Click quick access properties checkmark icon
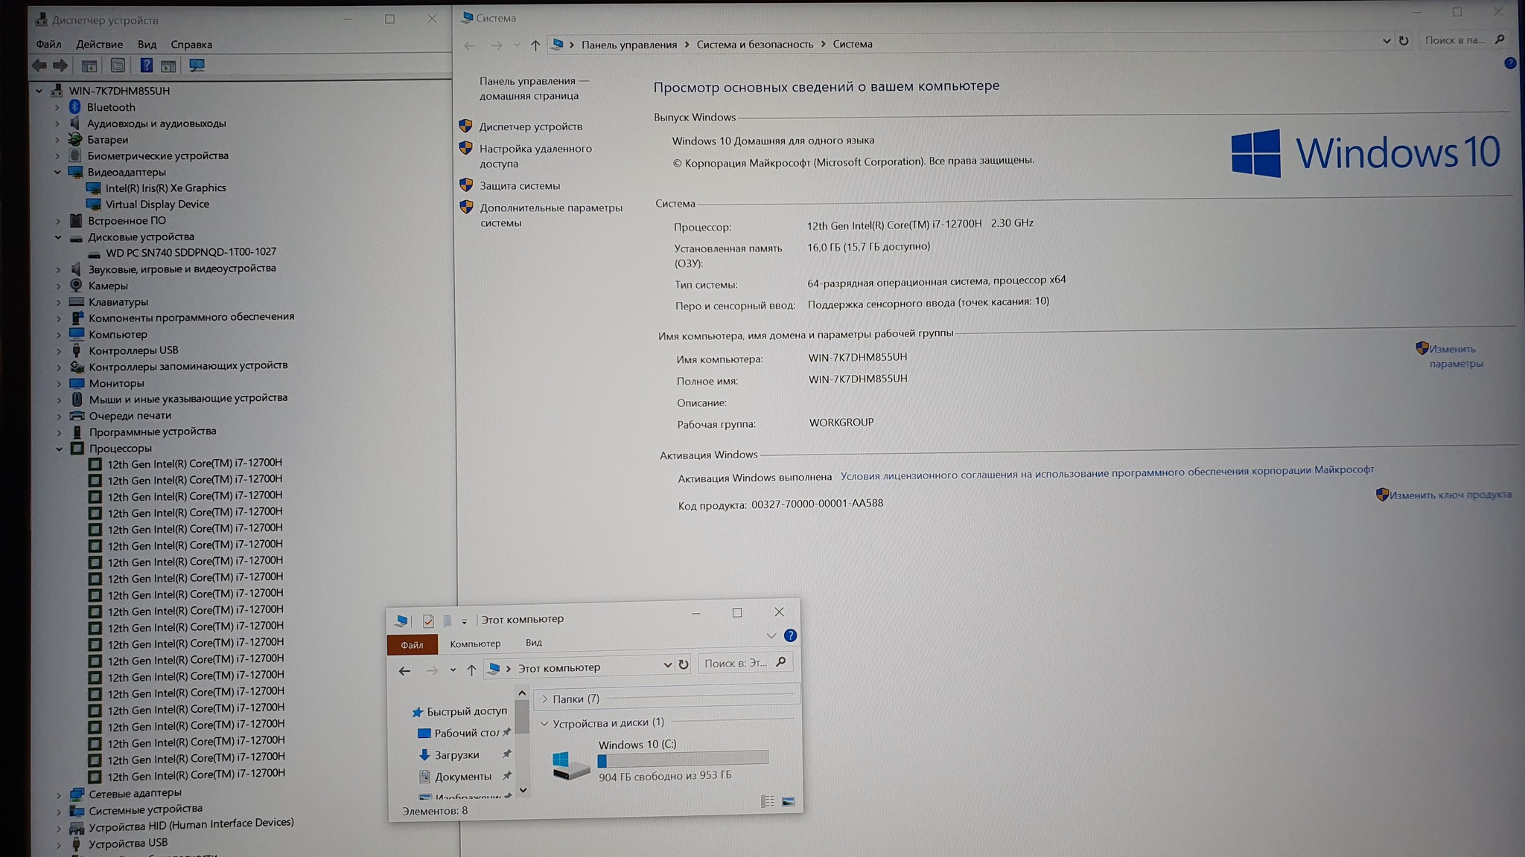 tap(428, 620)
